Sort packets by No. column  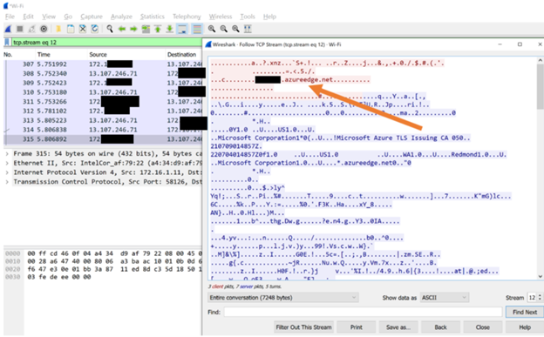coord(8,55)
